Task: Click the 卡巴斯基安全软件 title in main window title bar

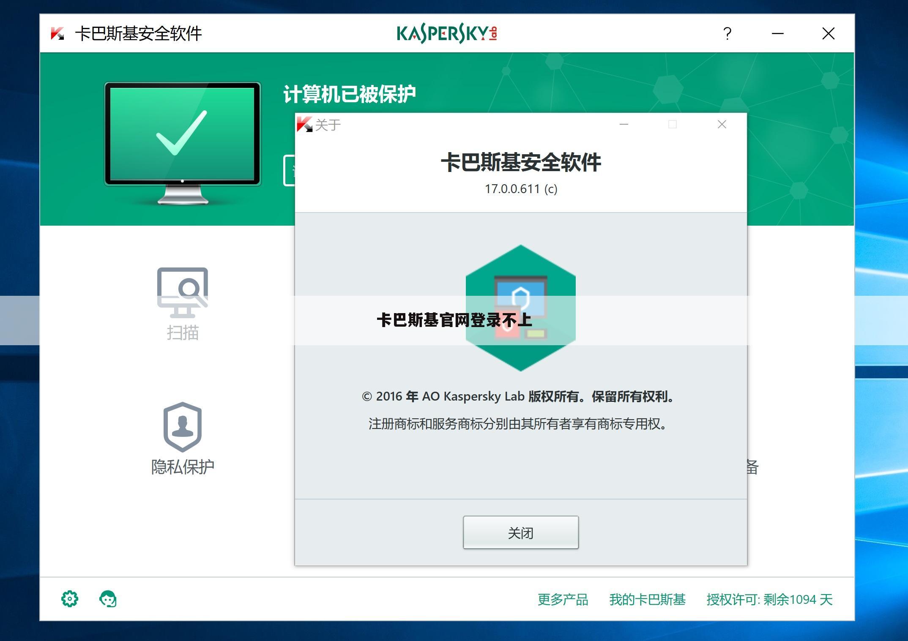Action: pos(138,33)
